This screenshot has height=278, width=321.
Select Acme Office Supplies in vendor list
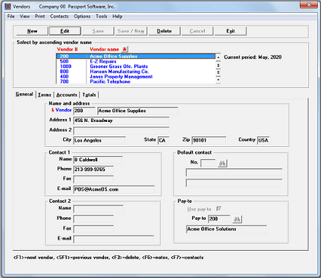click(136, 56)
